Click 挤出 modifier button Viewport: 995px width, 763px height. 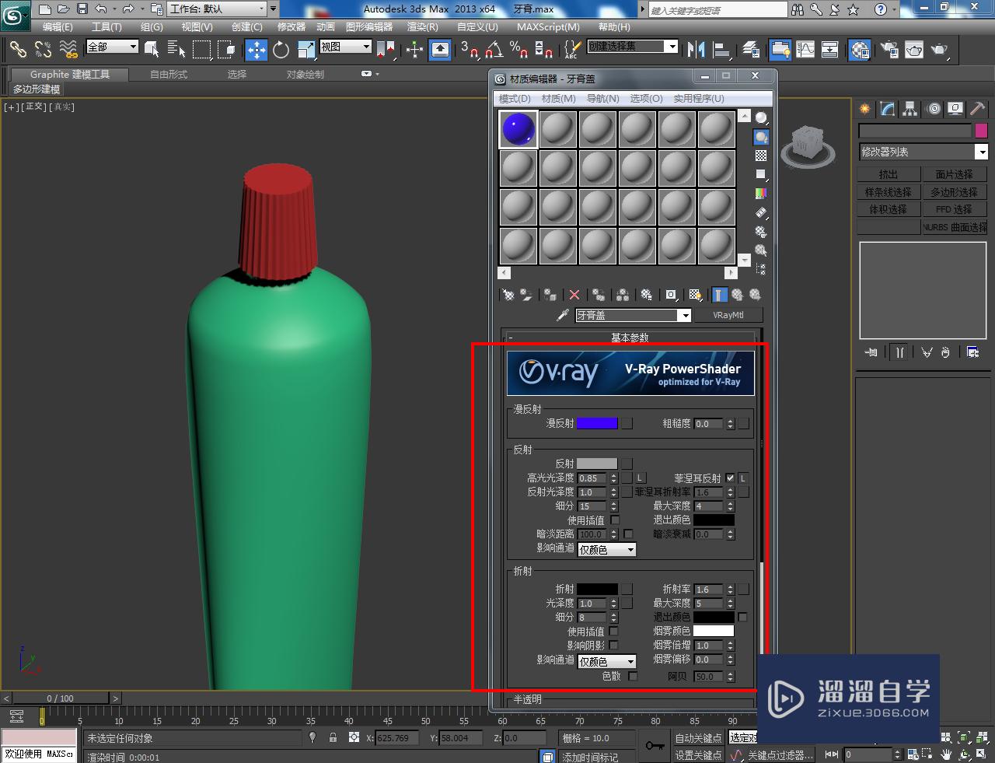[x=889, y=174]
